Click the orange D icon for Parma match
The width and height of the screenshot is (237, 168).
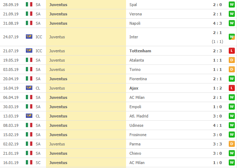(232, 144)
